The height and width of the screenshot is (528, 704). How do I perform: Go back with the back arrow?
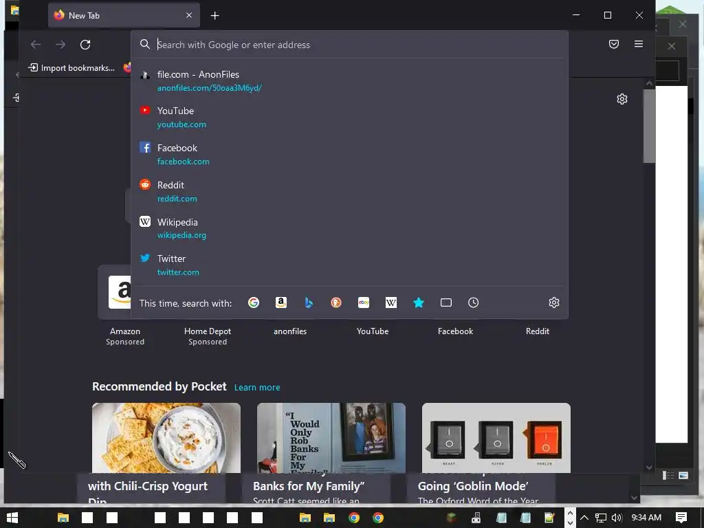(x=36, y=45)
